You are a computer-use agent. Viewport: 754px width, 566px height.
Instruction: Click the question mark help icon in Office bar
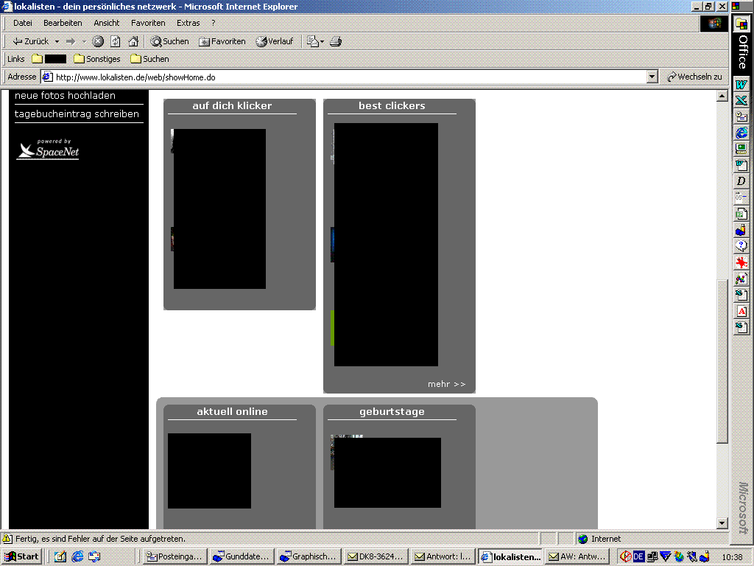pyautogui.click(x=741, y=246)
